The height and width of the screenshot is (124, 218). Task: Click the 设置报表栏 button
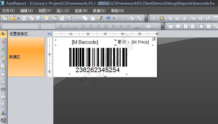click(21, 34)
